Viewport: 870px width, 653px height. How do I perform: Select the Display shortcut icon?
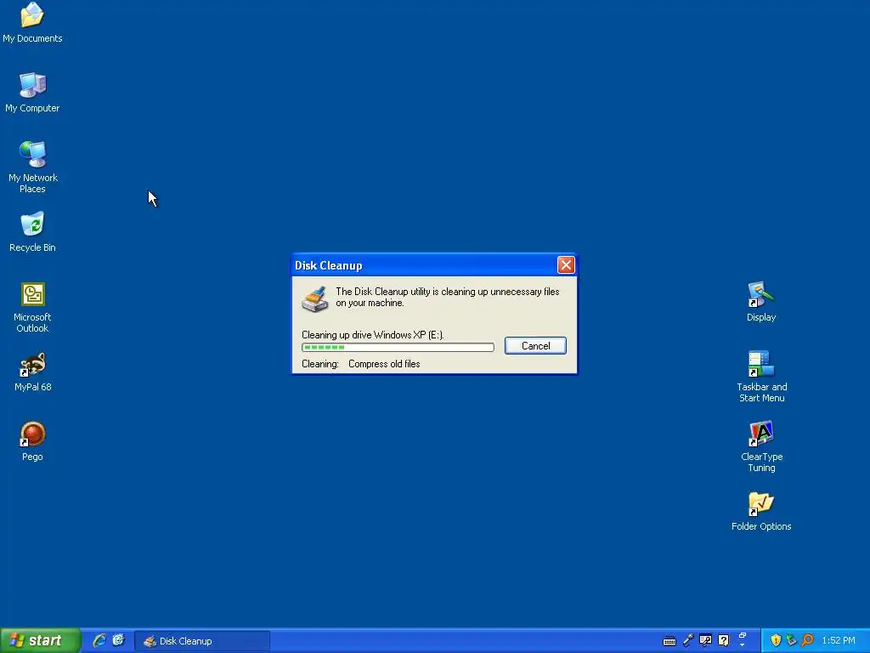760,302
